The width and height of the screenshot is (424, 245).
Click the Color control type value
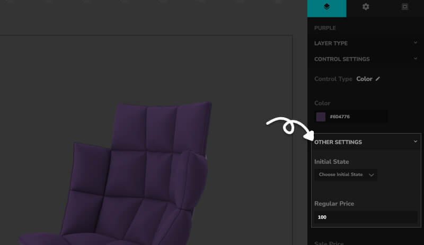[x=364, y=79]
